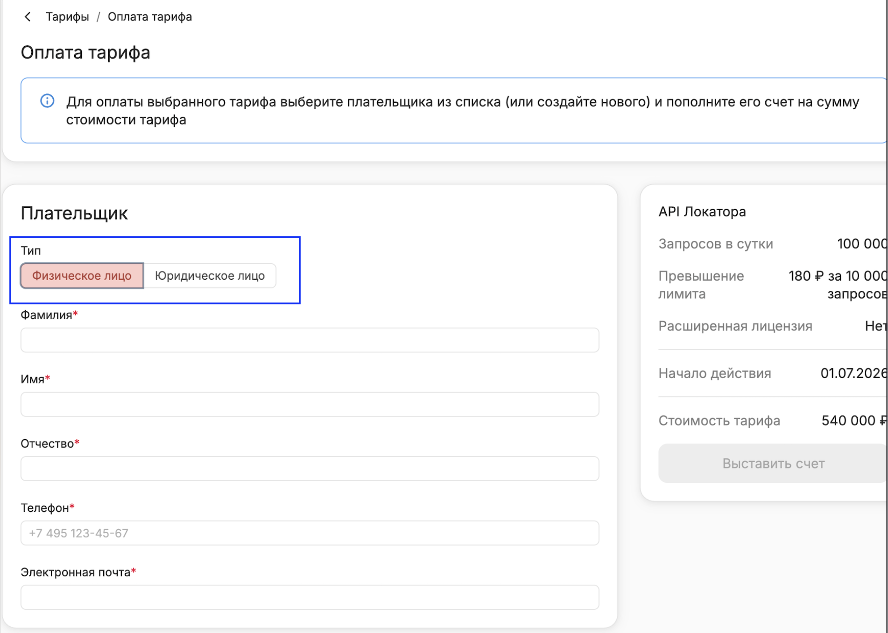This screenshot has height=633, width=888.
Task: Select the Физическое лицо payer type
Action: [82, 275]
